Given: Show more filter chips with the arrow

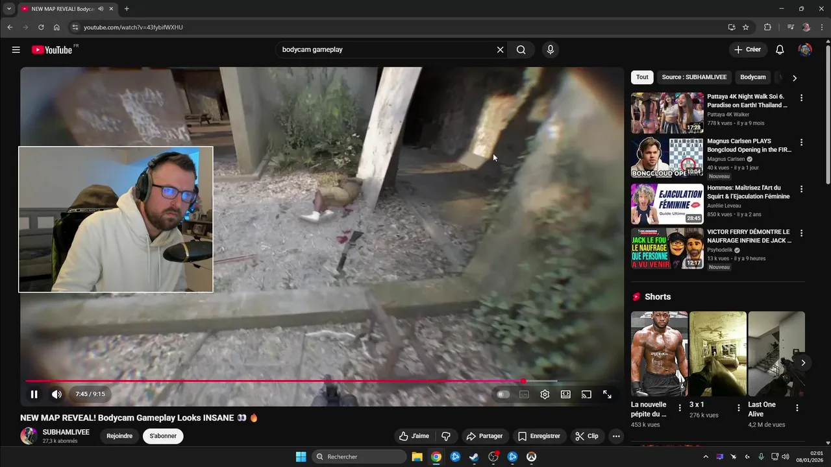Looking at the screenshot, I should (795, 78).
